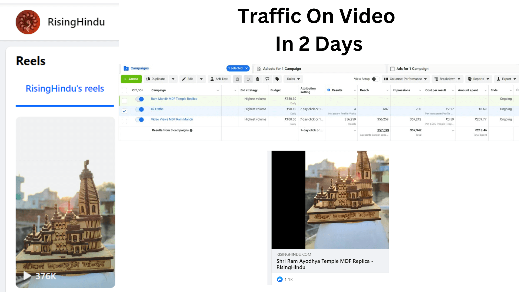
Task: Select the Edit pencil icon
Action: click(x=188, y=79)
